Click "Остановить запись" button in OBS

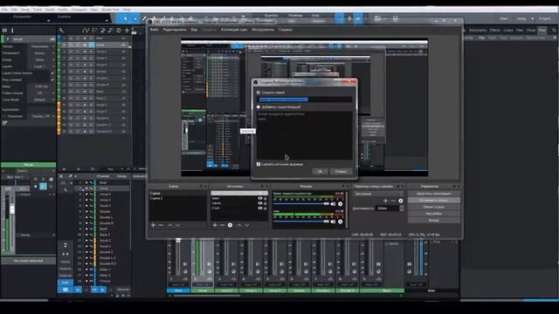[434, 200]
